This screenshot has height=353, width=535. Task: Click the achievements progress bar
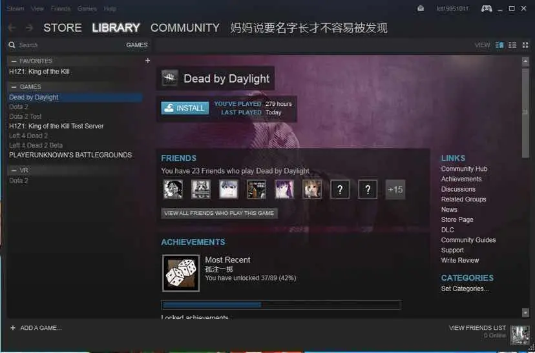coord(281,305)
